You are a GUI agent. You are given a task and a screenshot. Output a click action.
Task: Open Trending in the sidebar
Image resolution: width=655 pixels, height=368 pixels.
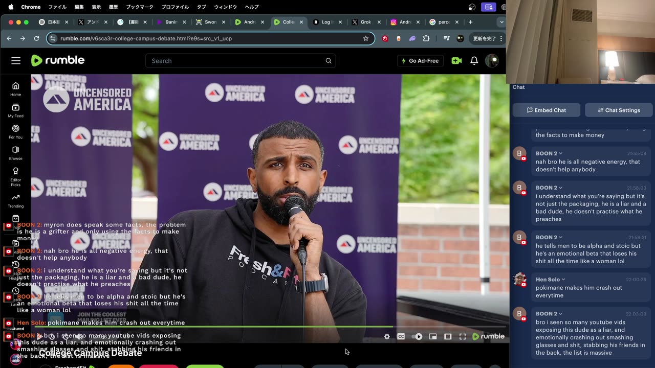coord(16,201)
